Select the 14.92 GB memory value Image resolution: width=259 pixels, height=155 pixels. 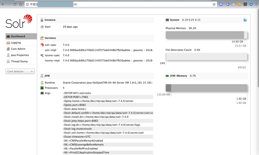pyautogui.click(x=237, y=42)
